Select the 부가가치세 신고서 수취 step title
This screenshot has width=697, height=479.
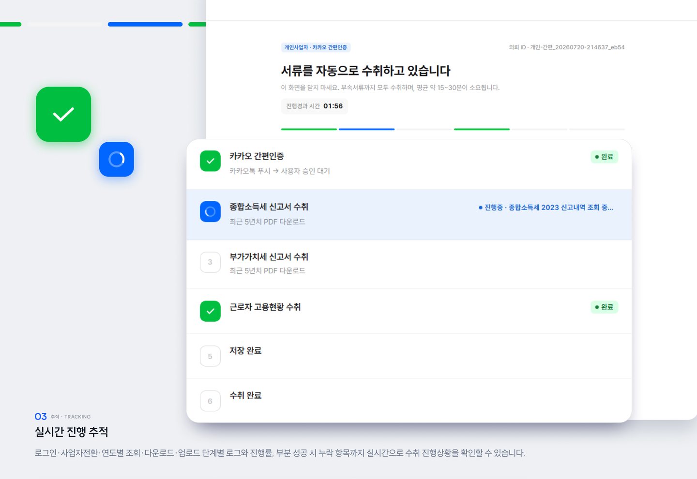click(x=269, y=257)
